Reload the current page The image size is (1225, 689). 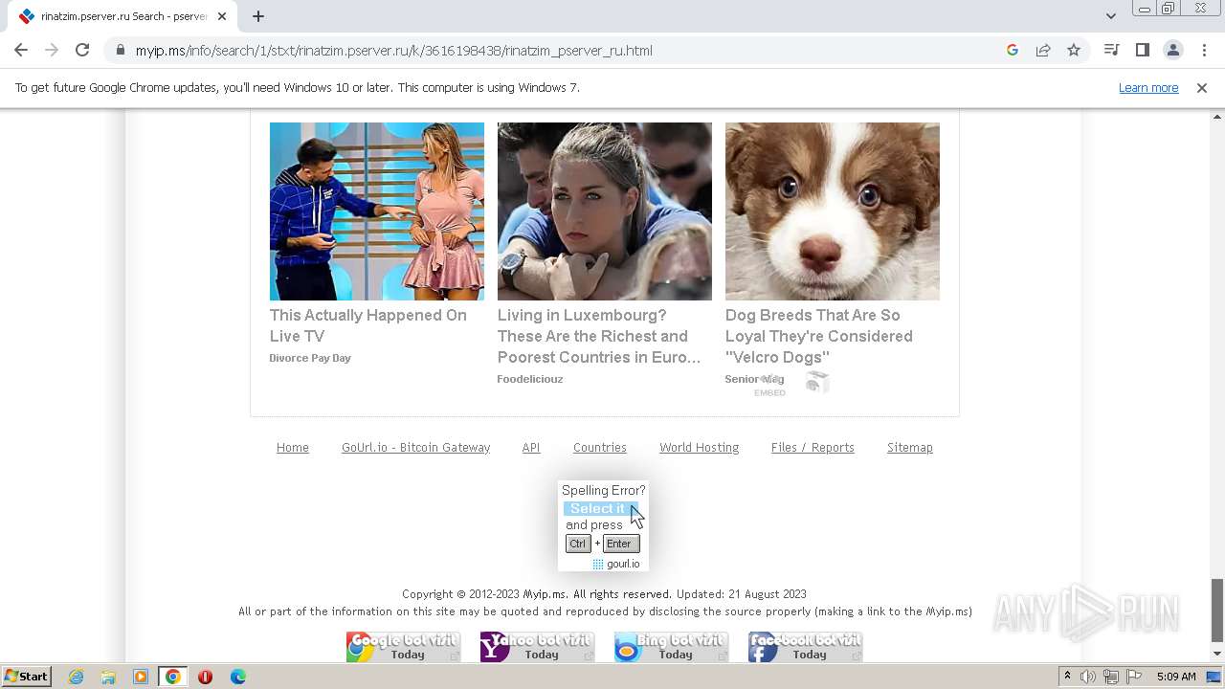[82, 51]
